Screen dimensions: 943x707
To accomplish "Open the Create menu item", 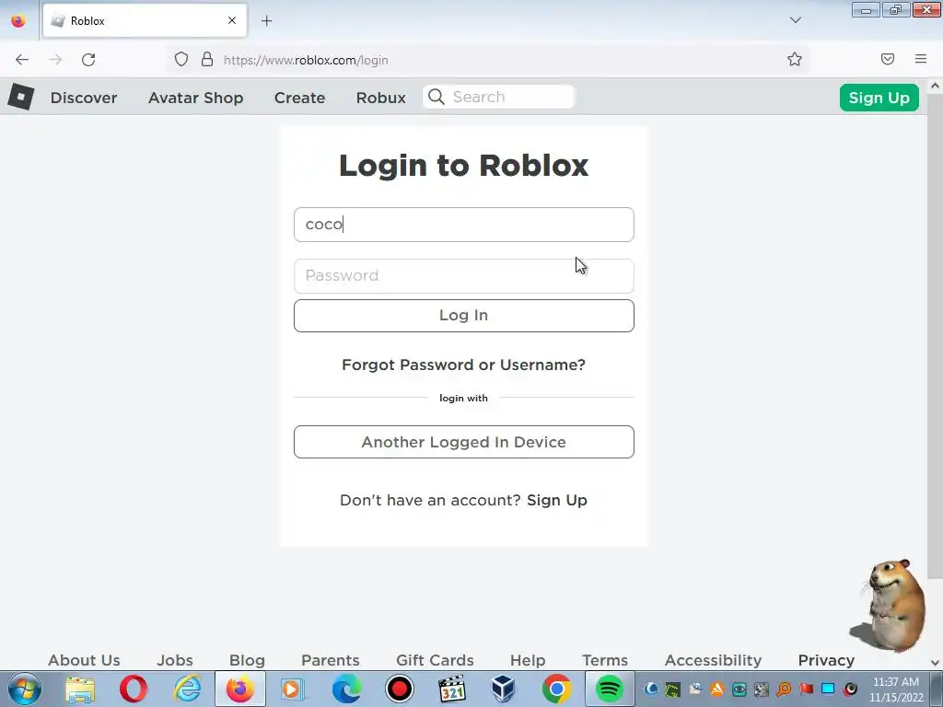I will coord(299,98).
